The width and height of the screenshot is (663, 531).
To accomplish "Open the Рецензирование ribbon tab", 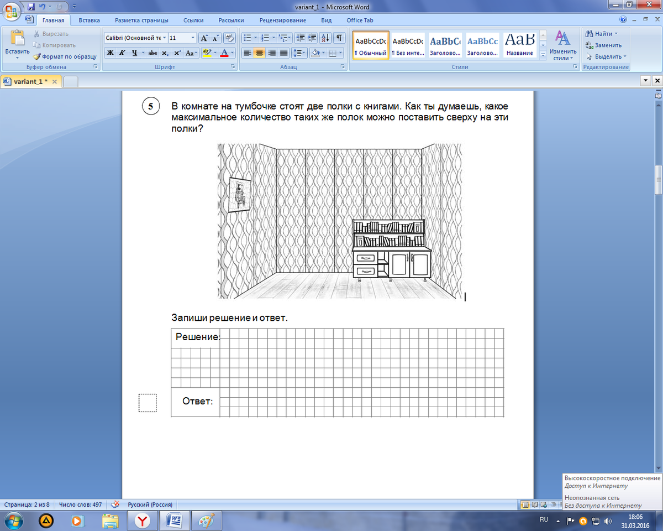I will point(284,20).
